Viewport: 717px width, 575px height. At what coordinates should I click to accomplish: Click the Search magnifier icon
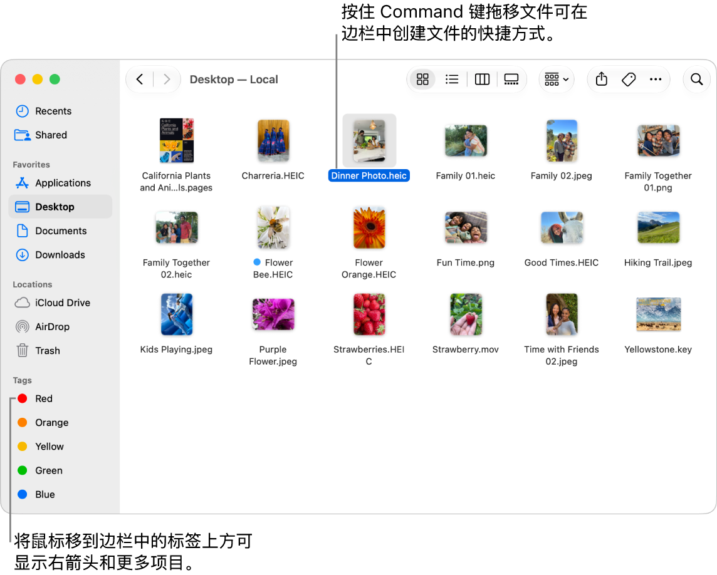696,80
